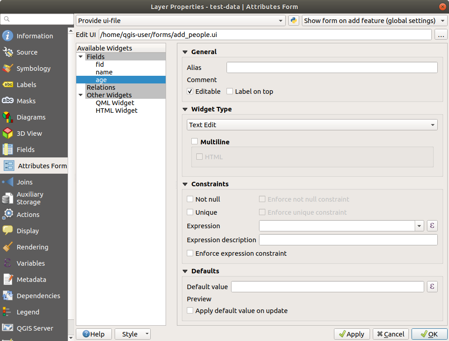Image resolution: width=449 pixels, height=341 pixels.
Task: Open Symbology section in sidebar
Action: click(33, 69)
